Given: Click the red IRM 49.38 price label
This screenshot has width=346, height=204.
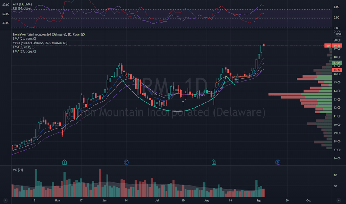Looking at the screenshot, I should tap(333, 46).
